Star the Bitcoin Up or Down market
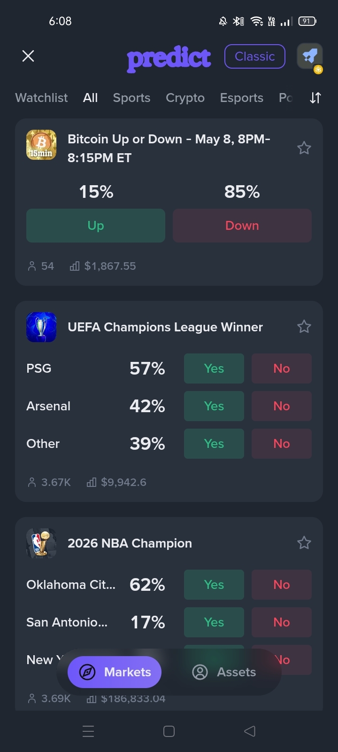 click(x=304, y=149)
